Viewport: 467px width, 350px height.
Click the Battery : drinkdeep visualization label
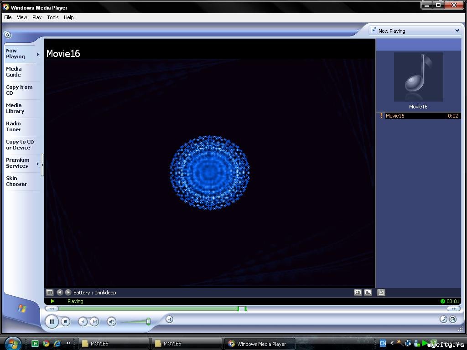pos(95,293)
